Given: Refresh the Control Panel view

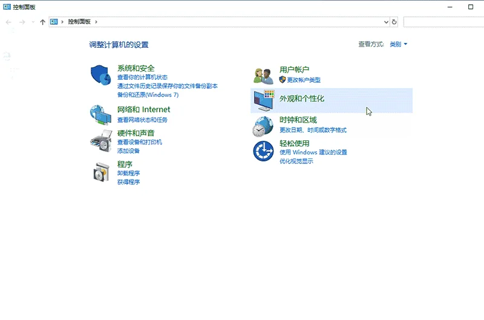Looking at the screenshot, I should [394, 22].
